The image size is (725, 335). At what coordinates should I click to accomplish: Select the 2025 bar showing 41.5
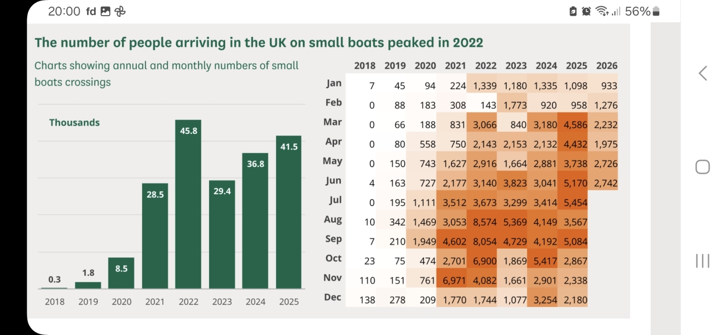pos(289,212)
